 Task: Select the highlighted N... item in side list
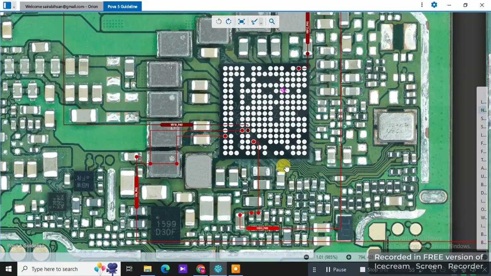pyautogui.click(x=483, y=110)
